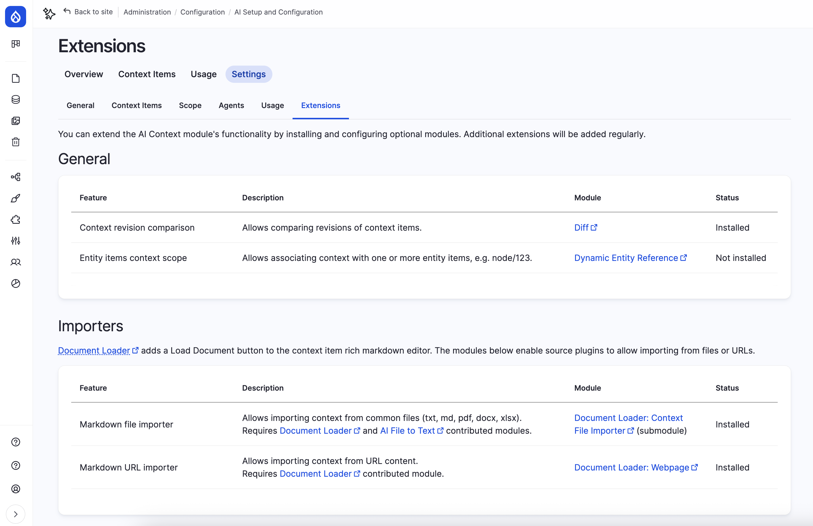
Task: Click the database stack icon in sidebar
Action: tap(16, 99)
